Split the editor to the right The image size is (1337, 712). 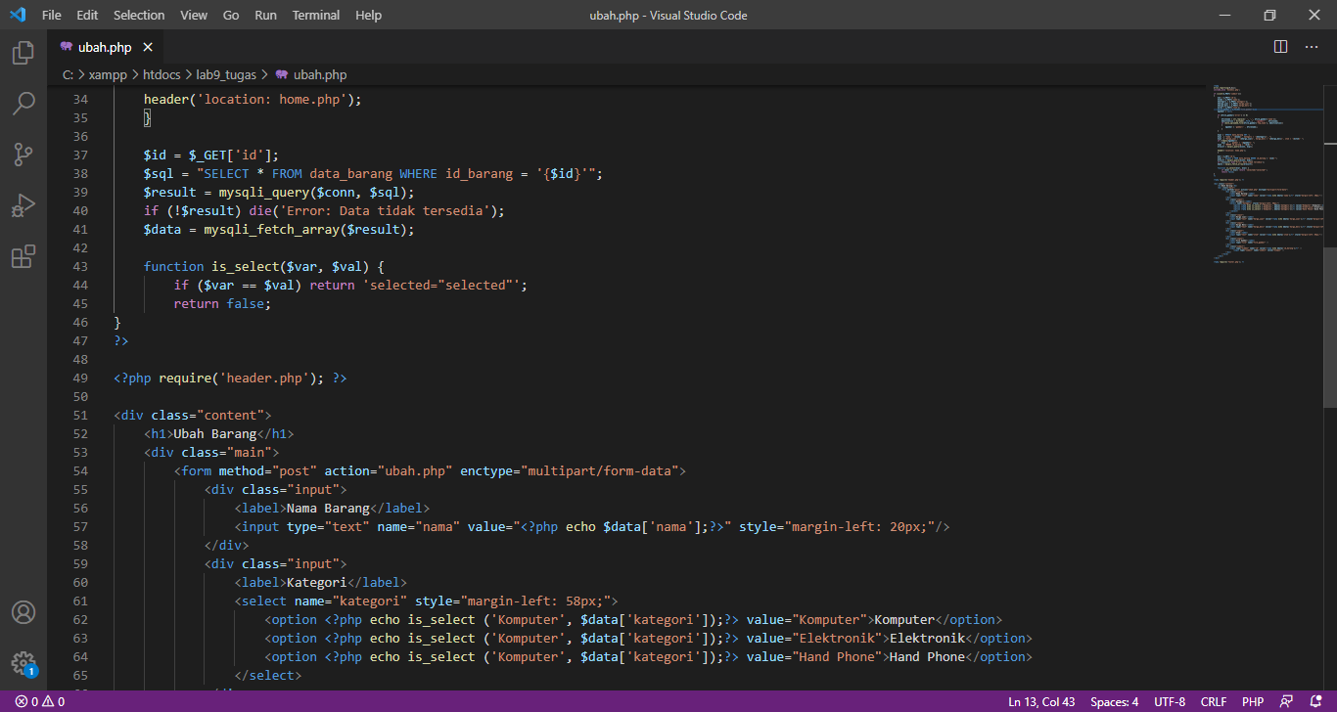1280,47
